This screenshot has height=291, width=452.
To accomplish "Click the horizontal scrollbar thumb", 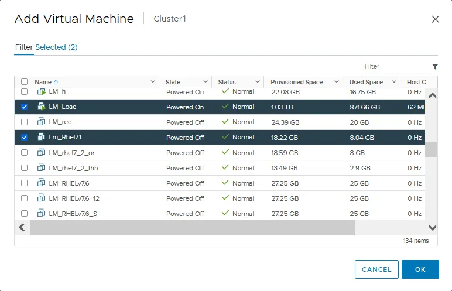I will (x=192, y=227).
